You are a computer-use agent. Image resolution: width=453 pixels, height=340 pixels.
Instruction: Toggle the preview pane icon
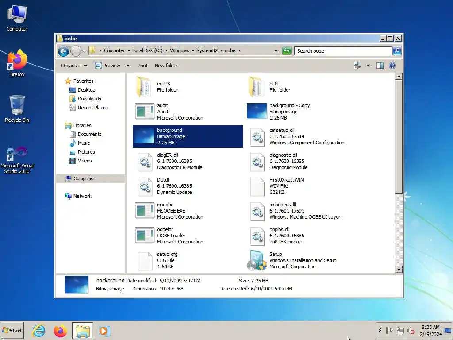click(x=380, y=66)
